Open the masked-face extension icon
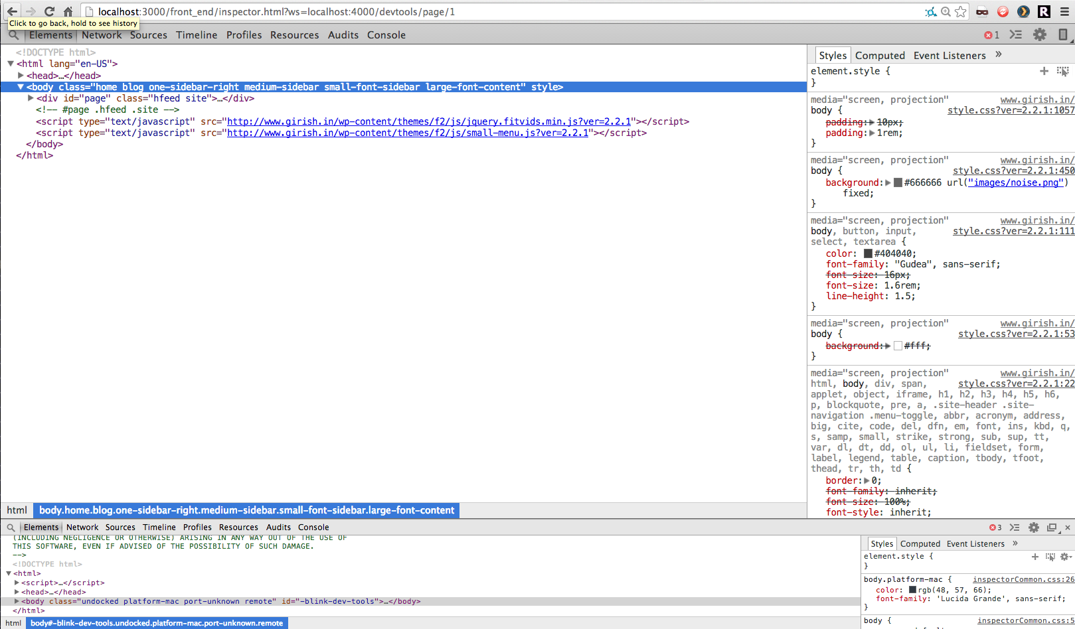The height and width of the screenshot is (629, 1075). (x=982, y=11)
